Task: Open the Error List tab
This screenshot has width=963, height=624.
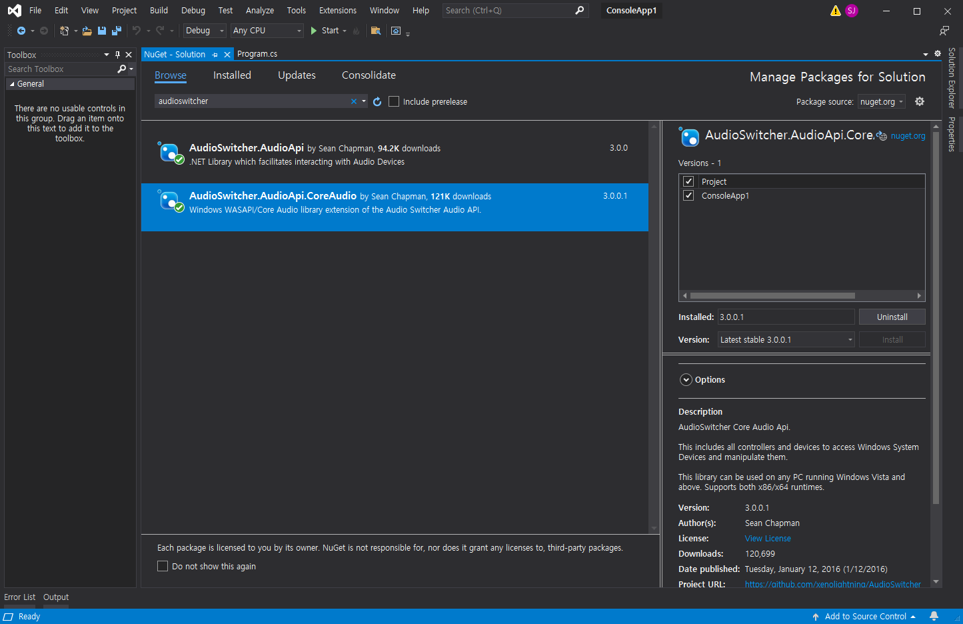Action: [x=20, y=597]
